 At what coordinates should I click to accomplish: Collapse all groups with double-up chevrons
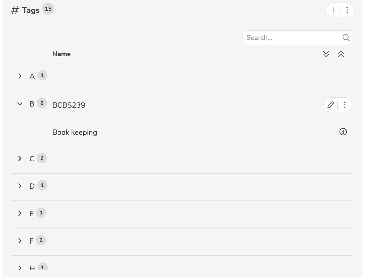pyautogui.click(x=341, y=54)
